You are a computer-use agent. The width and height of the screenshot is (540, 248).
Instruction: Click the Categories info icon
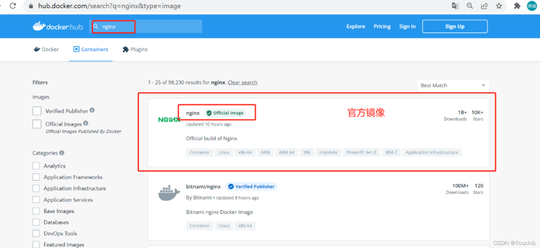[61, 153]
